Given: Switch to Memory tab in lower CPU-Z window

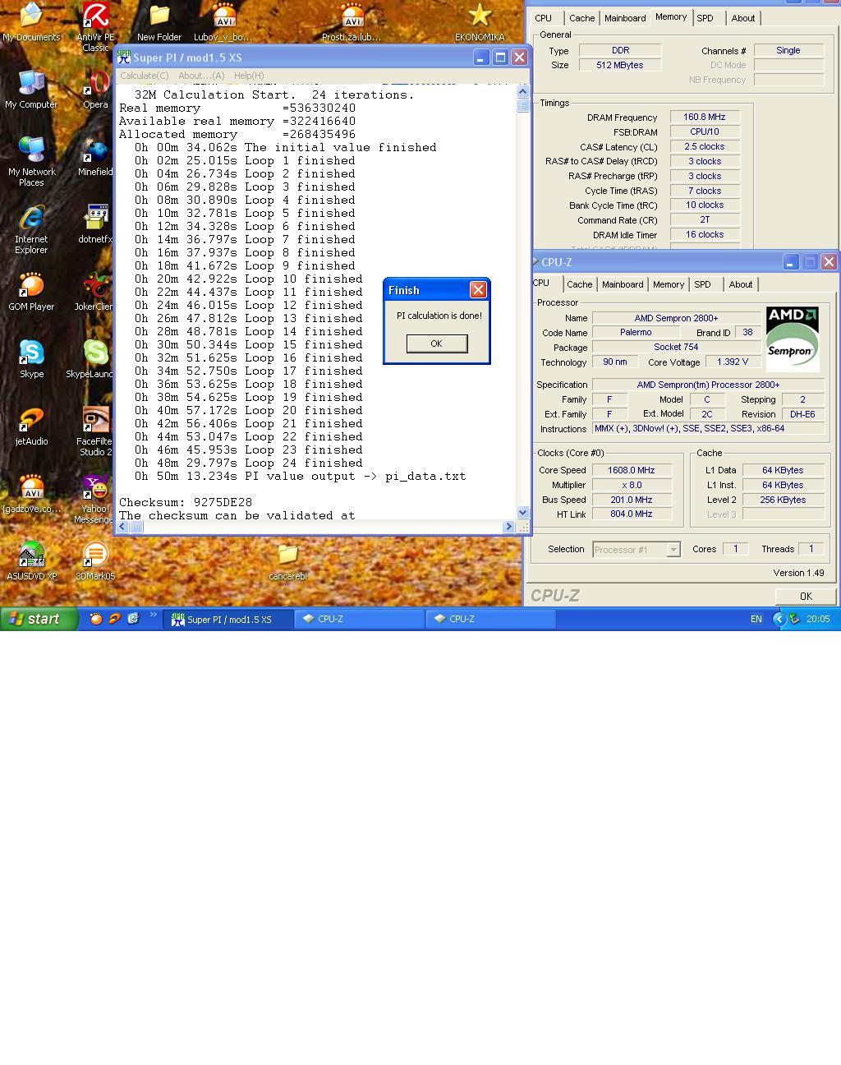Looking at the screenshot, I should tap(669, 284).
